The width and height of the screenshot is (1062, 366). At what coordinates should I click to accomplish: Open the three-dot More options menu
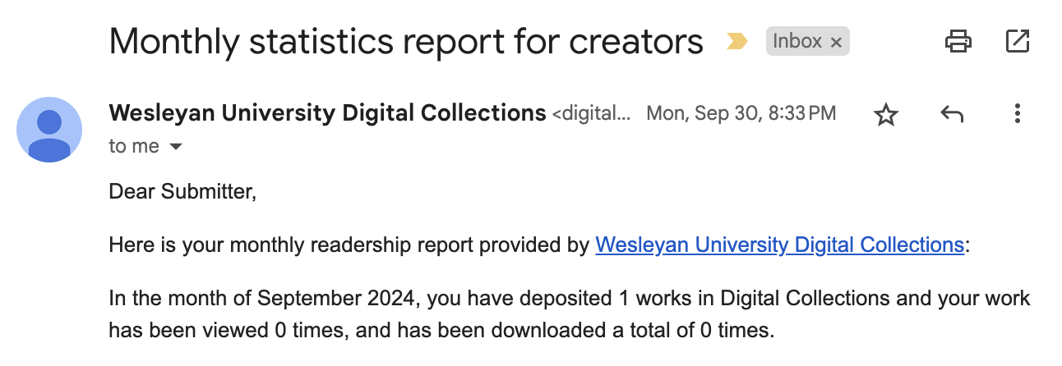[x=1018, y=114]
